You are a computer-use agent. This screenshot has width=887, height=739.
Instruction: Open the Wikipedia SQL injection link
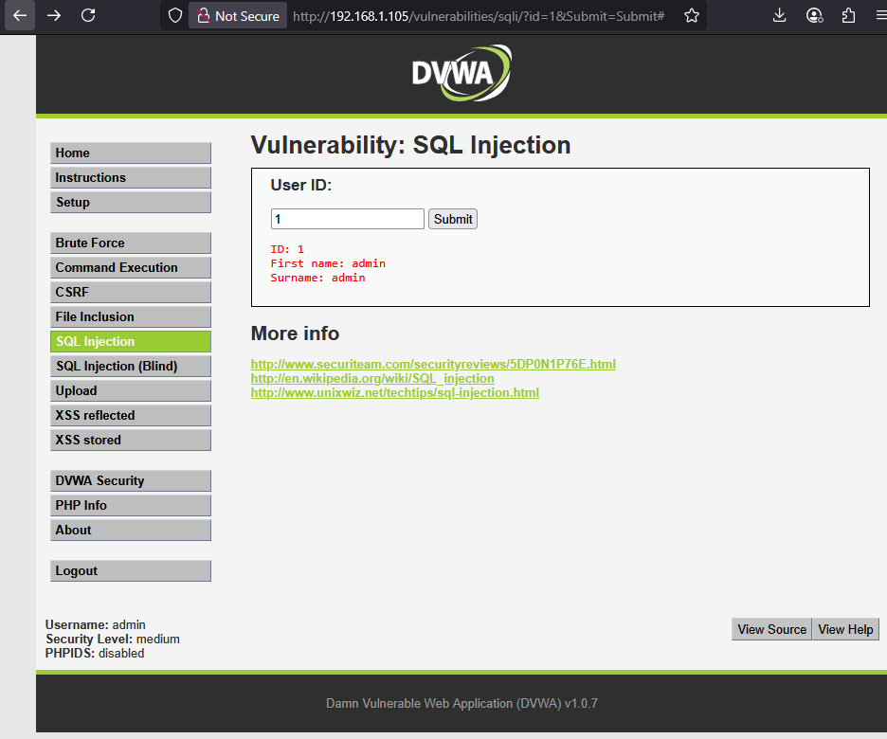pos(371,378)
